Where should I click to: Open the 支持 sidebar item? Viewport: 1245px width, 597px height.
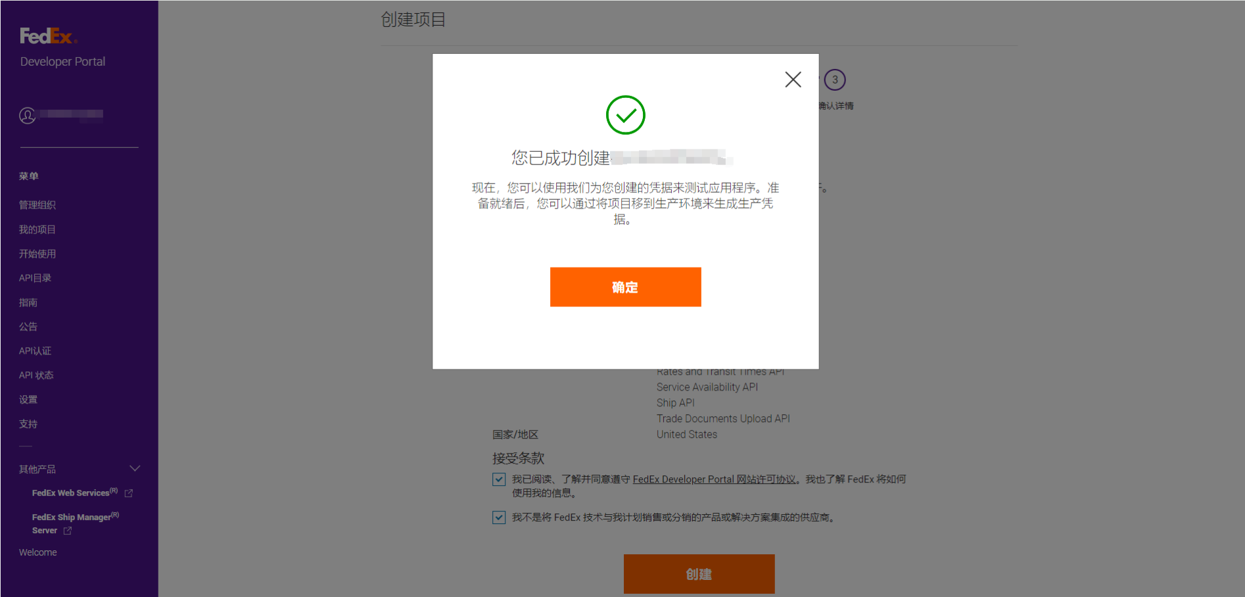click(x=28, y=424)
